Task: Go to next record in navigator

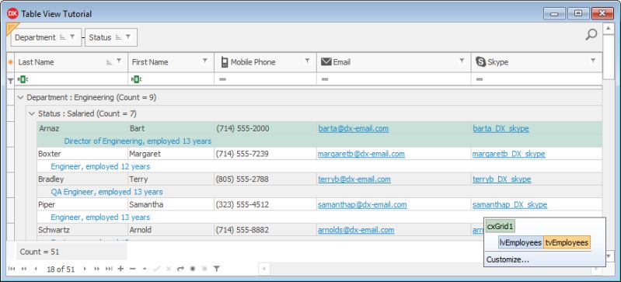Action: pos(85,269)
